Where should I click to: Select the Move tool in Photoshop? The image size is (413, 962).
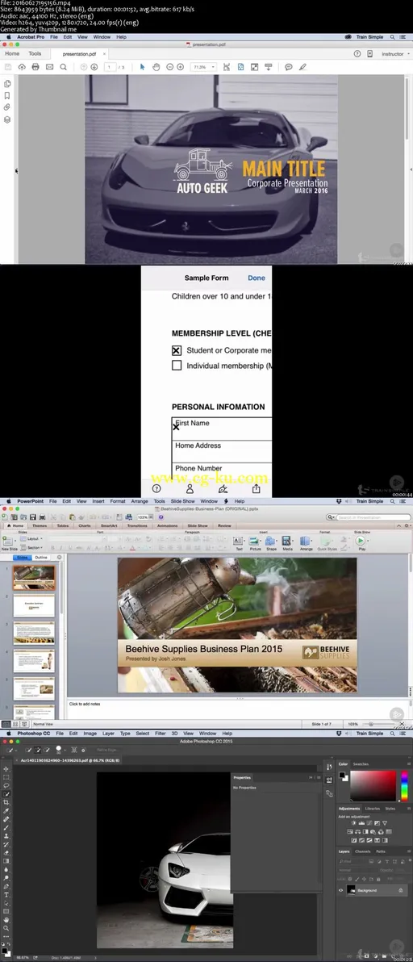coord(6,769)
